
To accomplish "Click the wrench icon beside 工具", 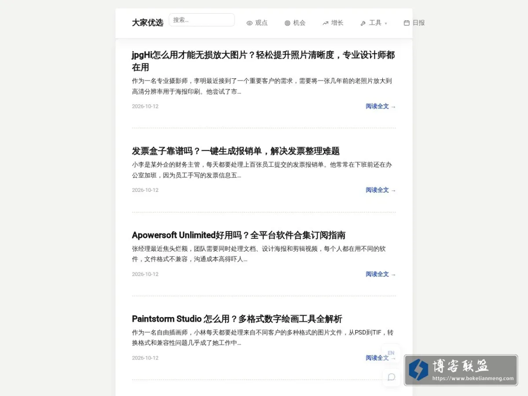I will click(x=363, y=23).
